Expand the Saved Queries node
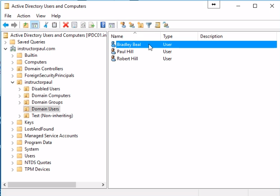 click(5, 42)
